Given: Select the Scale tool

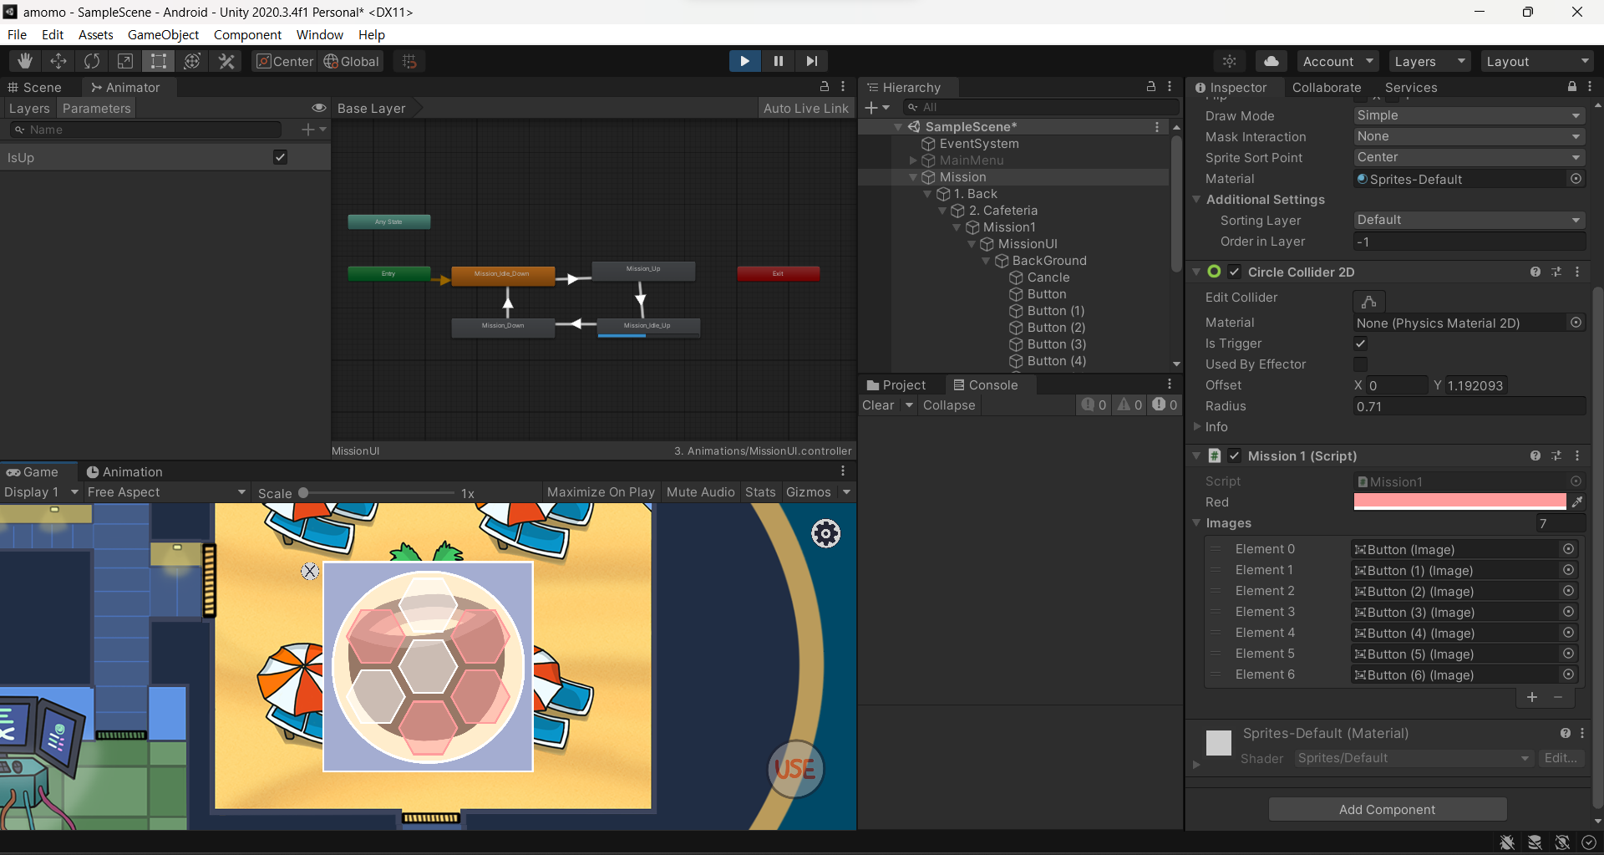Looking at the screenshot, I should point(125,61).
